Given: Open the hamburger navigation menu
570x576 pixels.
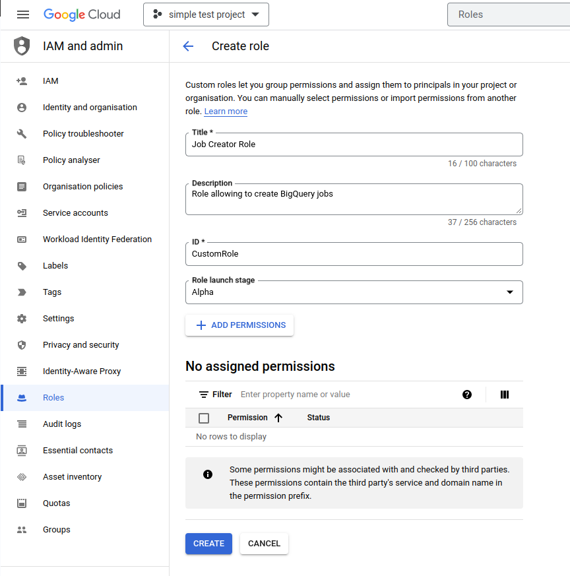Looking at the screenshot, I should [x=23, y=15].
